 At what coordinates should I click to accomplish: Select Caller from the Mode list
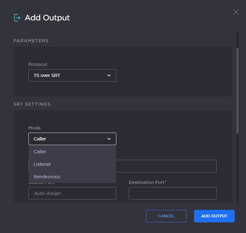point(40,151)
